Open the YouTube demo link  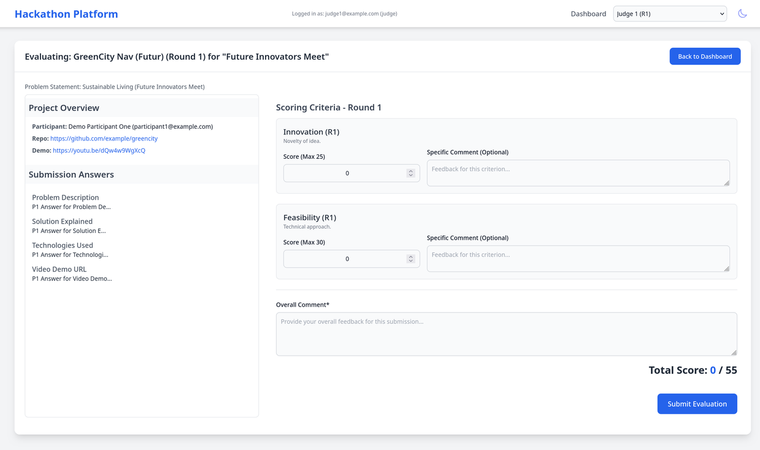(99, 150)
